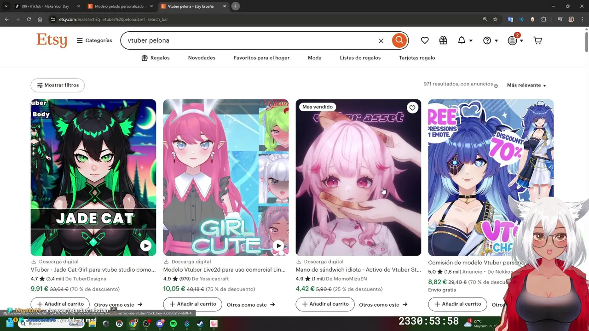
Task: Open the Extensions puzzle icon
Action: [544, 19]
